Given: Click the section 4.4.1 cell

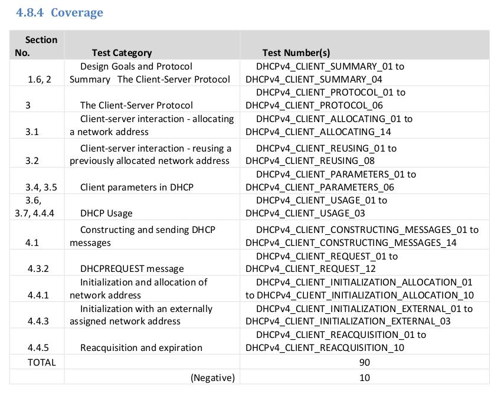Looking at the screenshot, I should tap(38, 295).
